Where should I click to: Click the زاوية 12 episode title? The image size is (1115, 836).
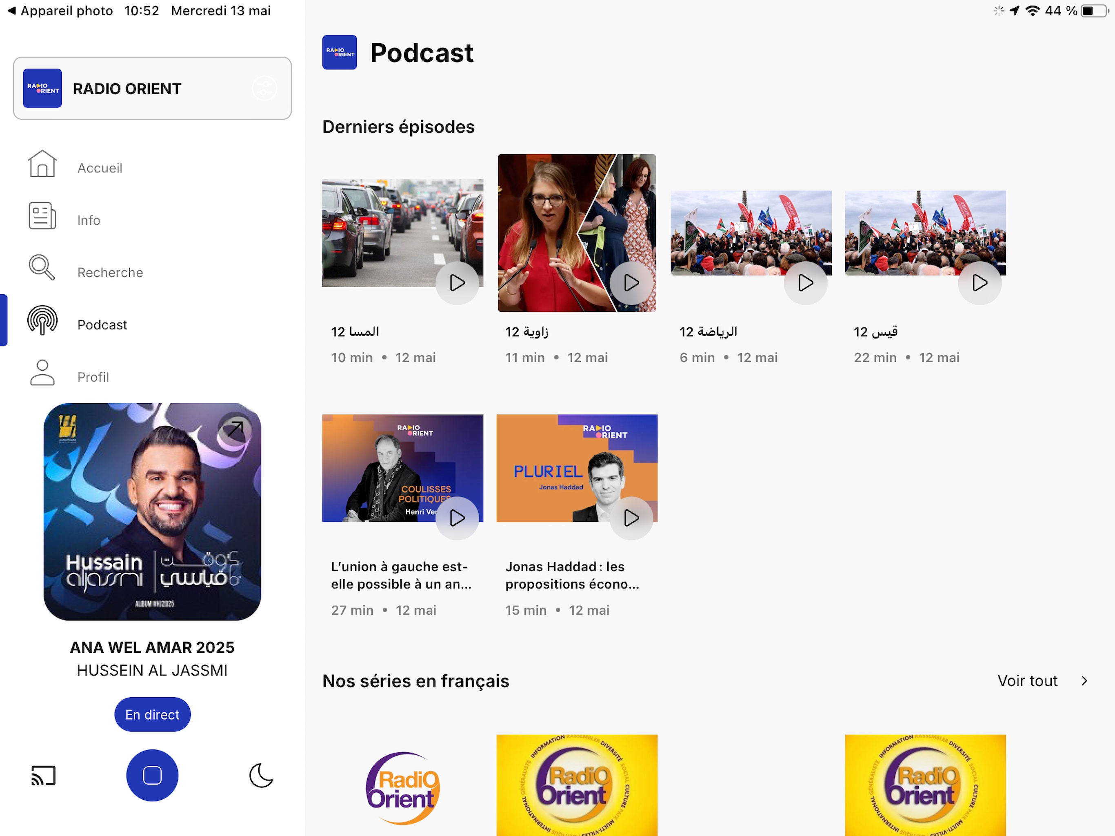(527, 332)
